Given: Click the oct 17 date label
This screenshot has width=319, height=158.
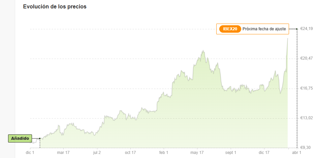Looking at the screenshot, I should click(130, 152).
